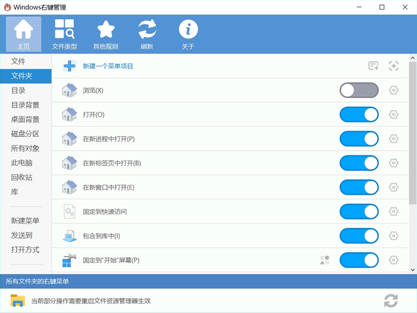The image size is (417, 313).
Task: Open settings gear for 包含到库中(I)
Action: click(x=394, y=236)
